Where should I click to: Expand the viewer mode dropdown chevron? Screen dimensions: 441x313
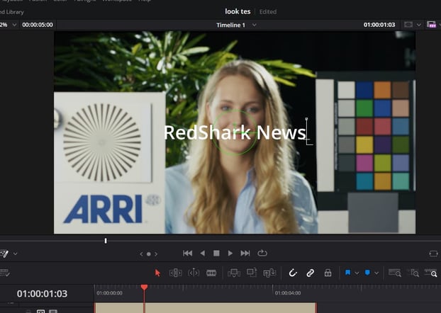419,25
